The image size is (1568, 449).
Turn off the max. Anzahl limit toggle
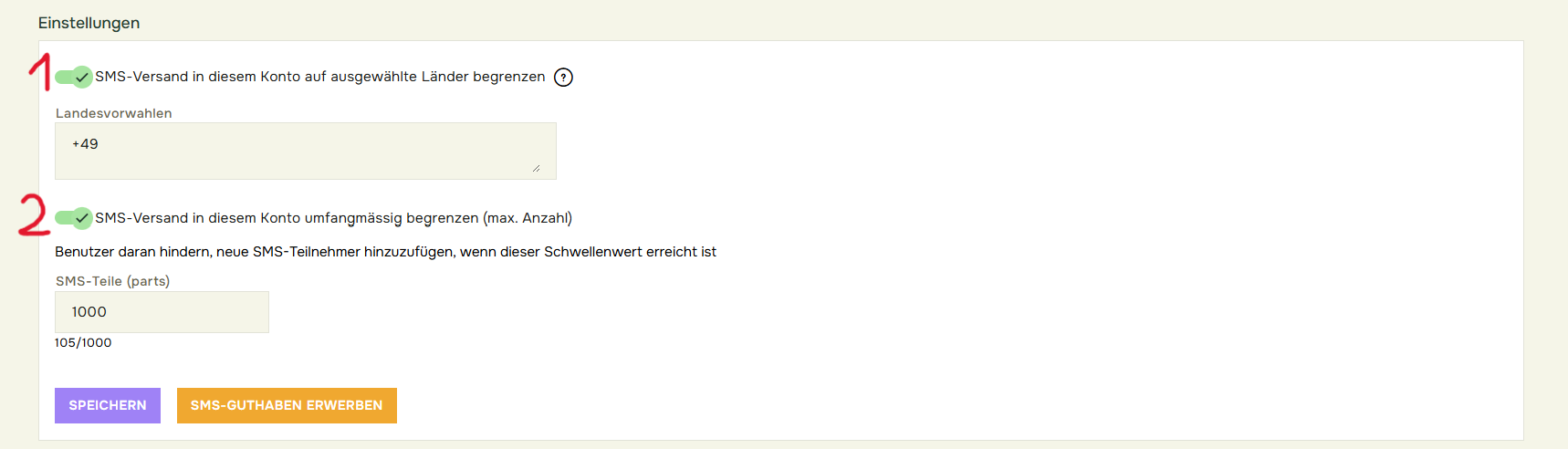point(72,218)
